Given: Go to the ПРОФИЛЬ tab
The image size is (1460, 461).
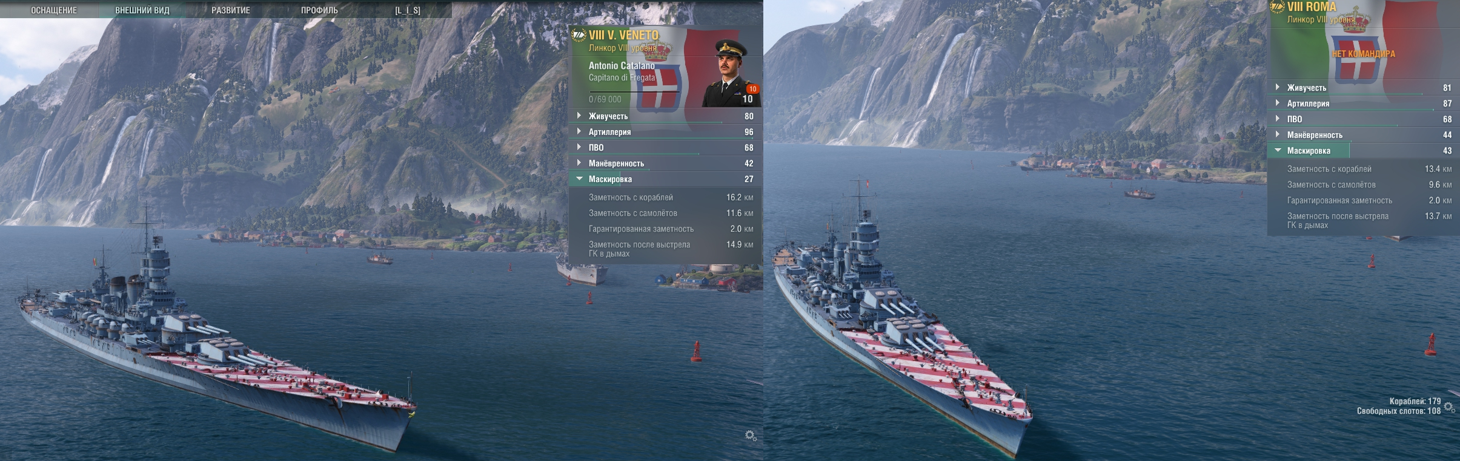Looking at the screenshot, I should pos(319,10).
